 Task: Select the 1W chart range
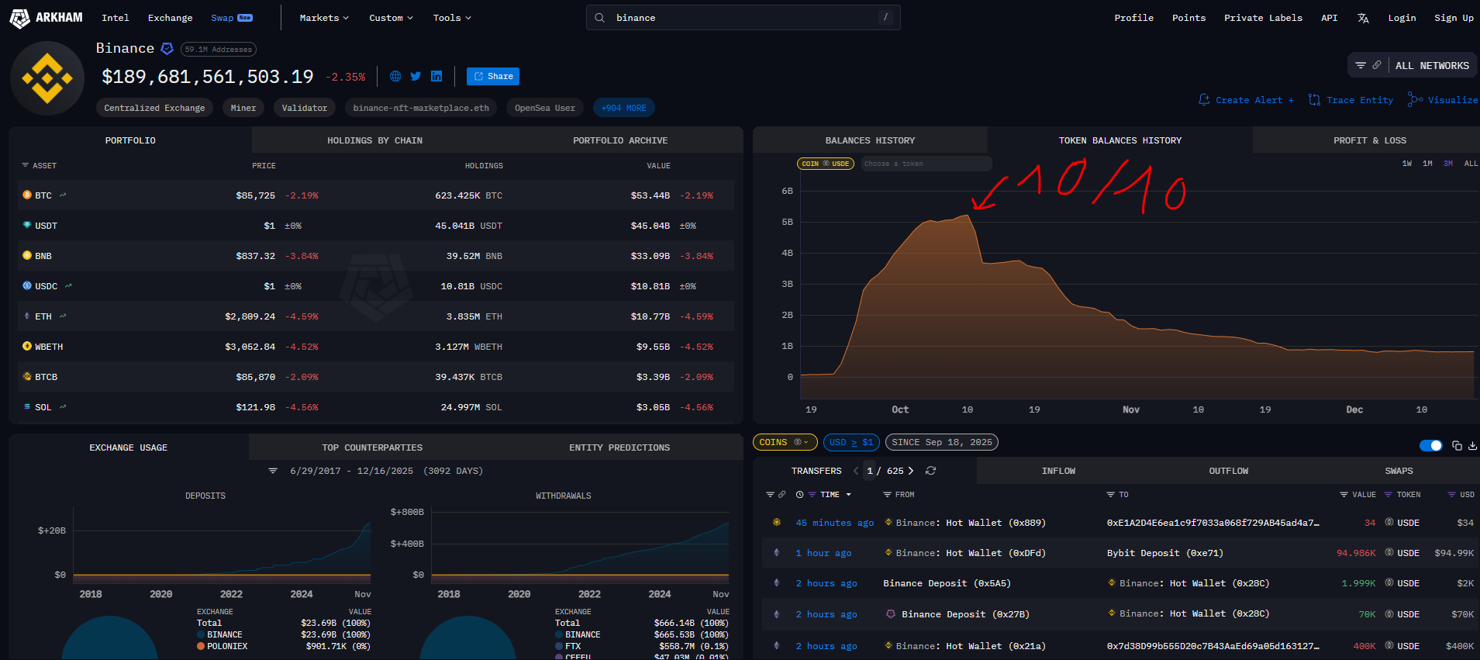pos(1407,164)
